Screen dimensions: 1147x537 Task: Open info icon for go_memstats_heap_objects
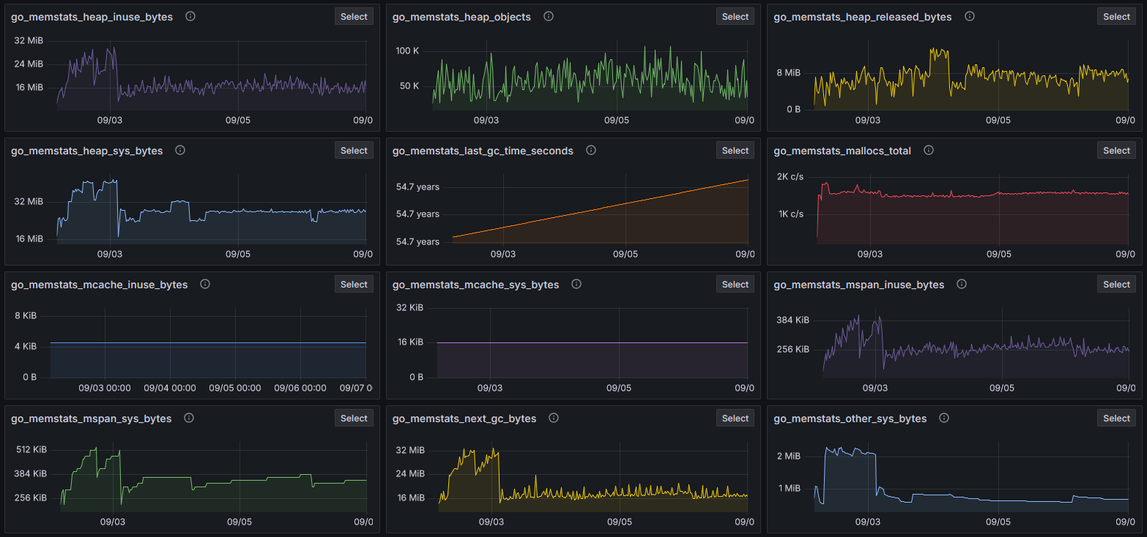pos(549,16)
